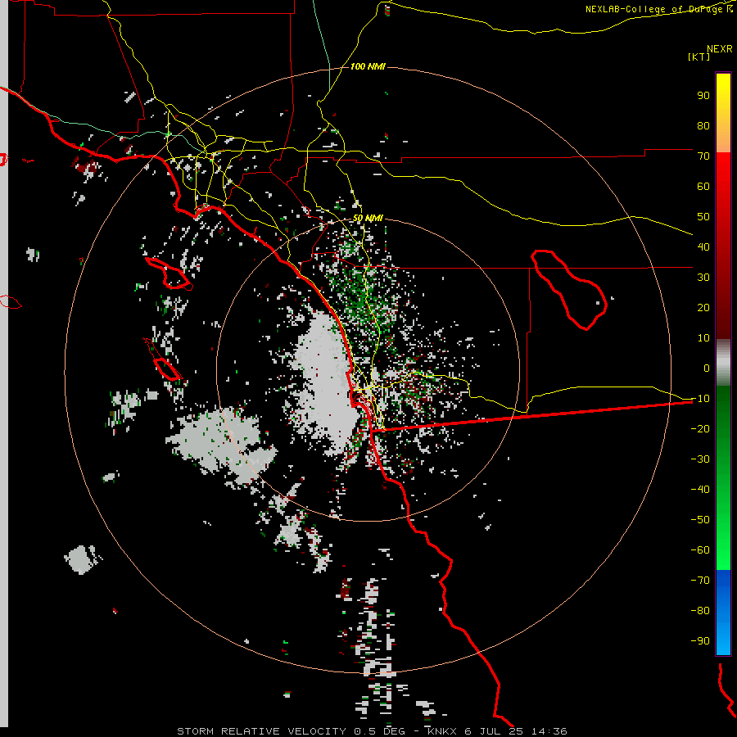Click the 90 value on velocity scale

703,96
